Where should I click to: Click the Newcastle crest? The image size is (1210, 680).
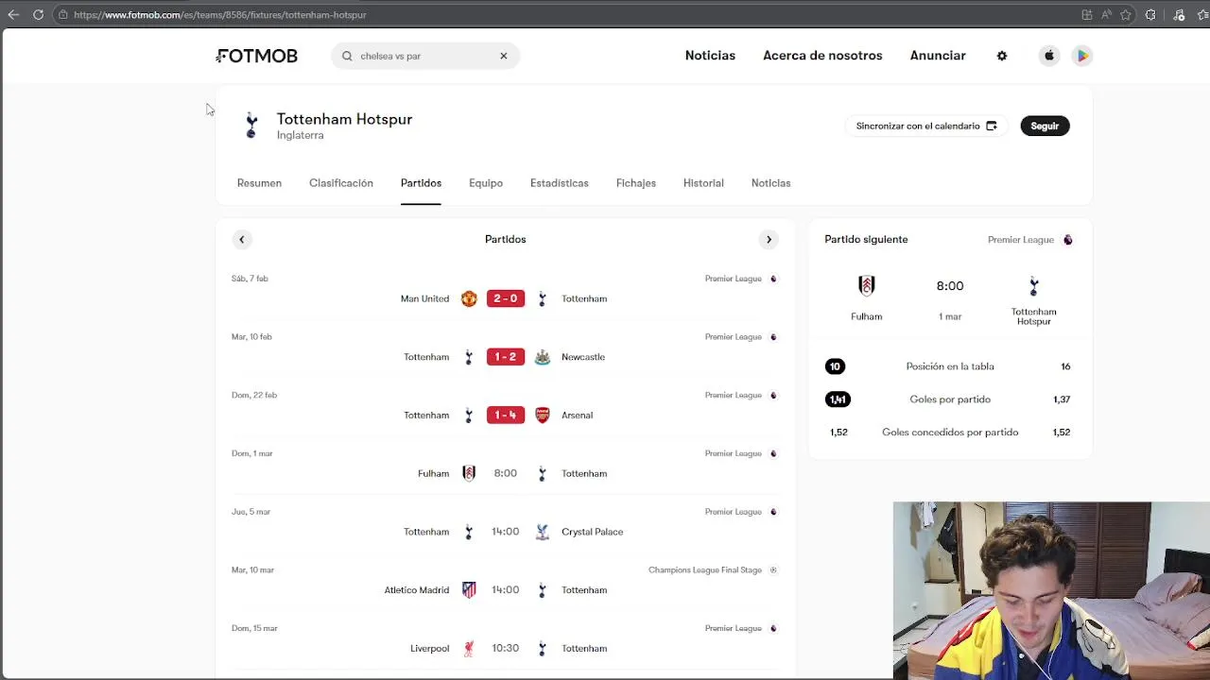tap(542, 357)
